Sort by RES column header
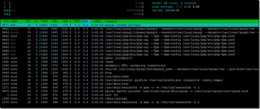 pos(55,22)
